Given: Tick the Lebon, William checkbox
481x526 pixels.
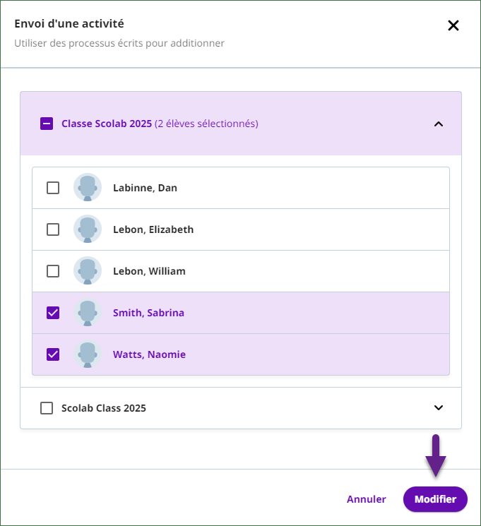Looking at the screenshot, I should pos(53,271).
